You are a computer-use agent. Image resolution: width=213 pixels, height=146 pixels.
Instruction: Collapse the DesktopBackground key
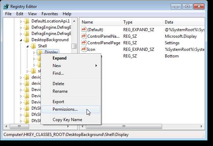pos(21,40)
